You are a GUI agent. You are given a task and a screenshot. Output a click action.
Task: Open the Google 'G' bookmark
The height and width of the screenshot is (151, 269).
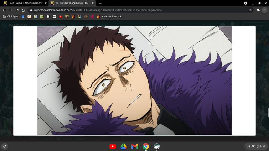[36, 16]
